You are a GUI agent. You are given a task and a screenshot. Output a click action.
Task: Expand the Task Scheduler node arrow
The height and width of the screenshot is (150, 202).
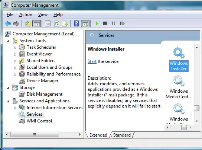click(x=15, y=48)
